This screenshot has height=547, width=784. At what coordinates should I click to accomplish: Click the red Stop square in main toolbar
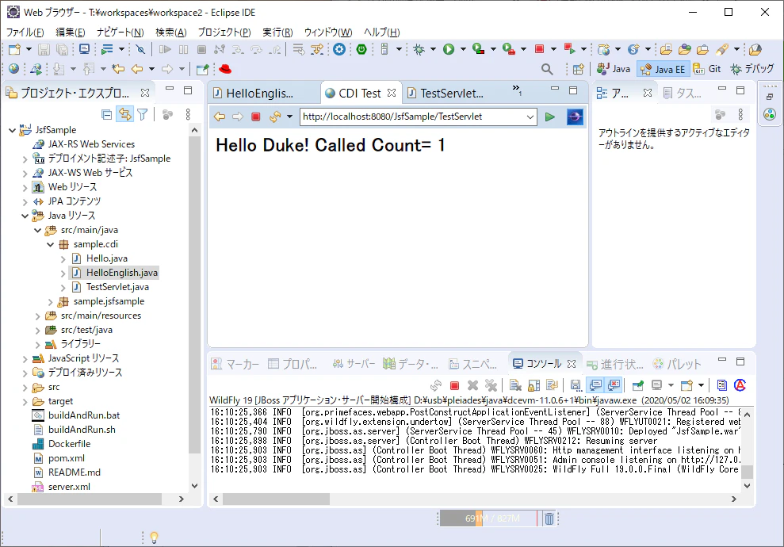click(539, 49)
